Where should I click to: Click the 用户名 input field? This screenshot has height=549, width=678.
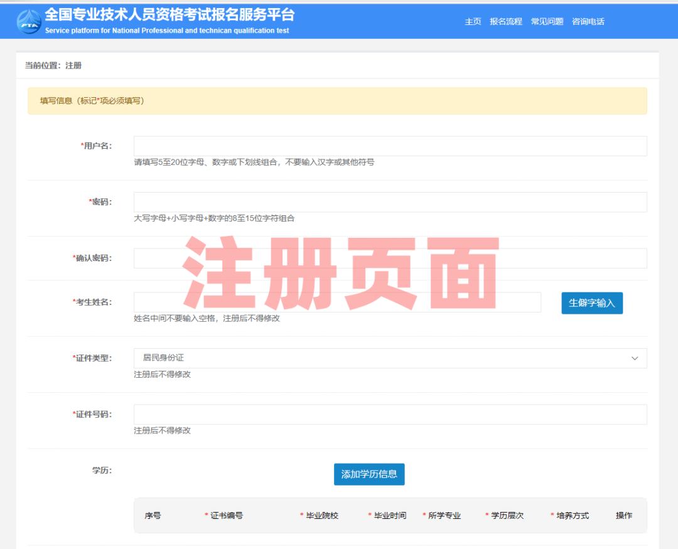point(390,146)
